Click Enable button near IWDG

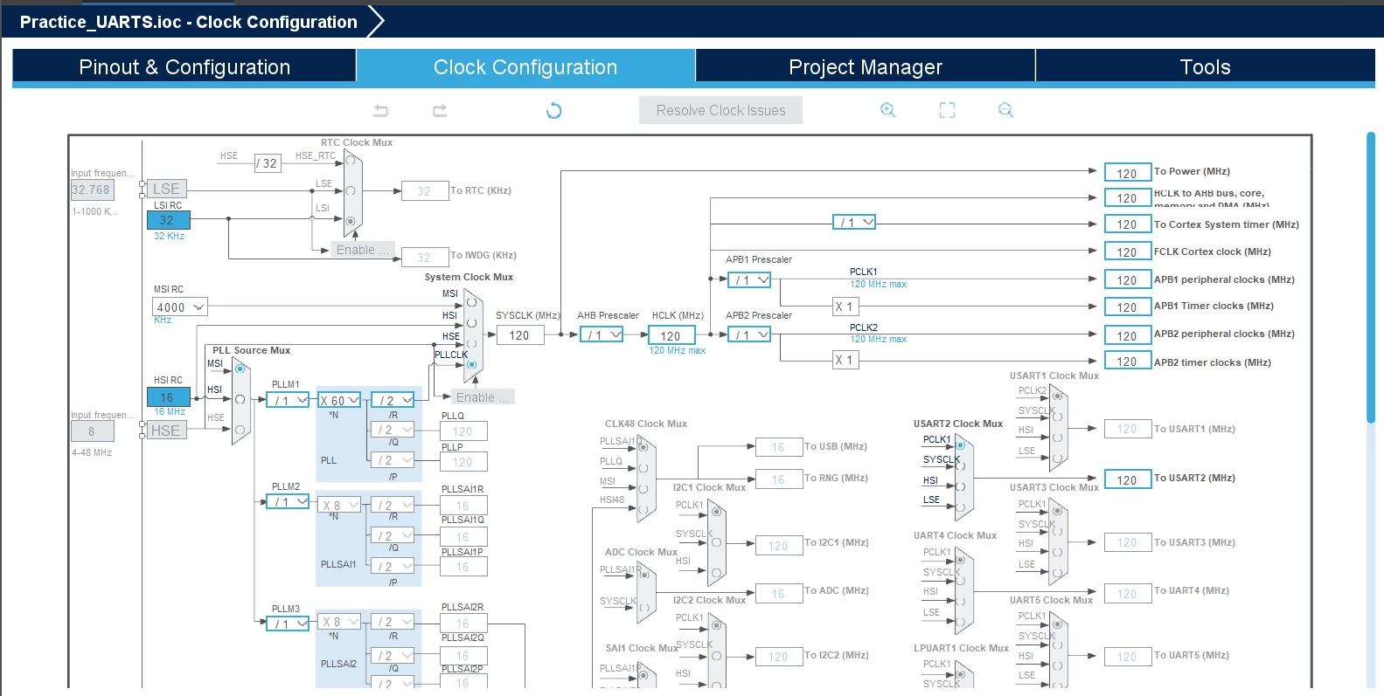pyautogui.click(x=363, y=250)
